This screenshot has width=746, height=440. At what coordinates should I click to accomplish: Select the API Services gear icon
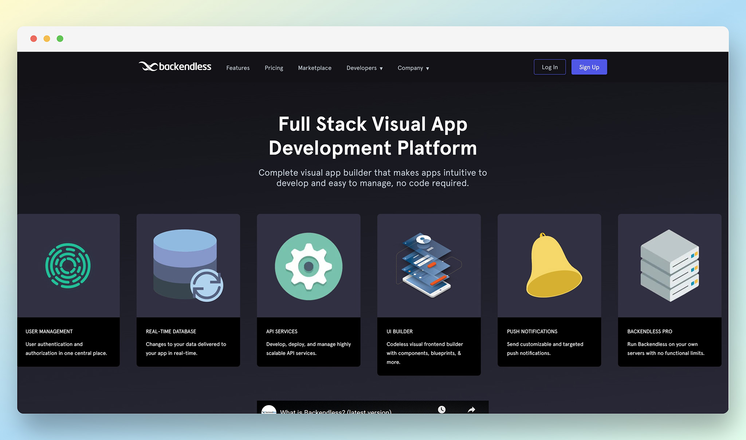[x=309, y=265]
